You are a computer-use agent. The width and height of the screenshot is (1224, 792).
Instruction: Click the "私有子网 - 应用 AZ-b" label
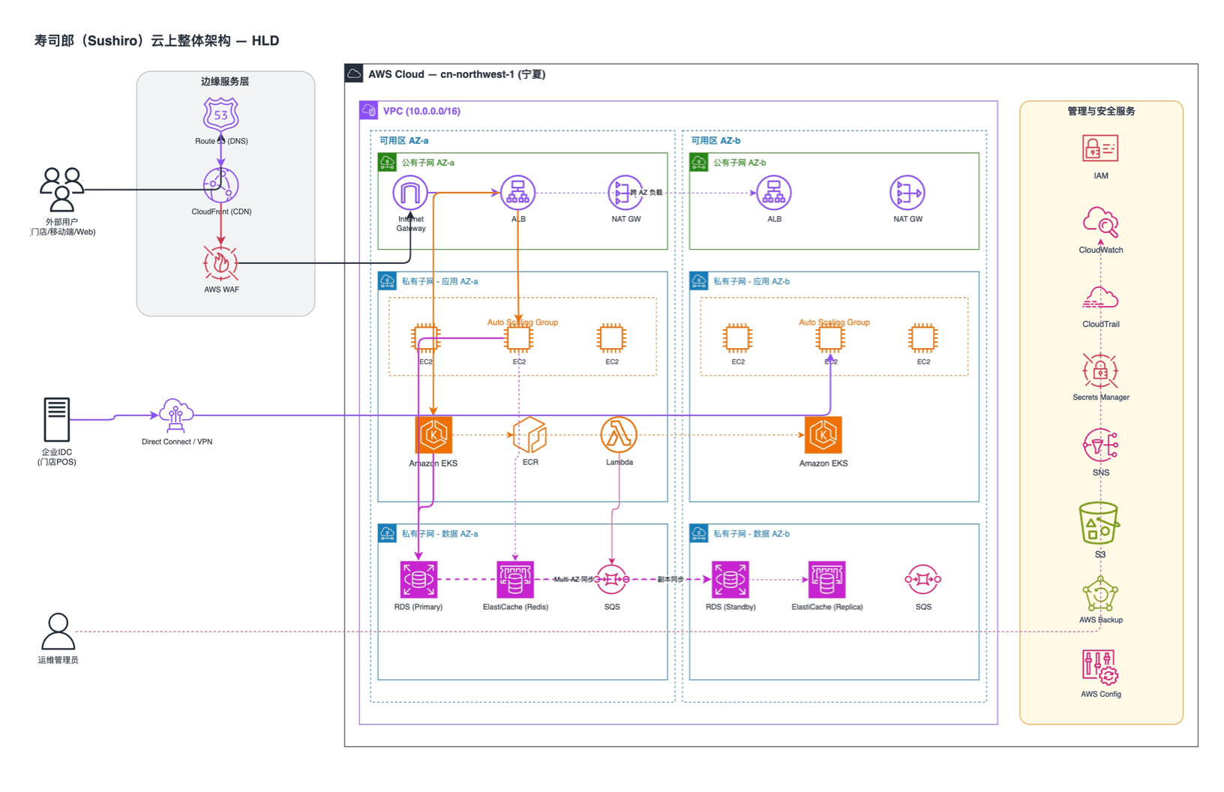(751, 281)
